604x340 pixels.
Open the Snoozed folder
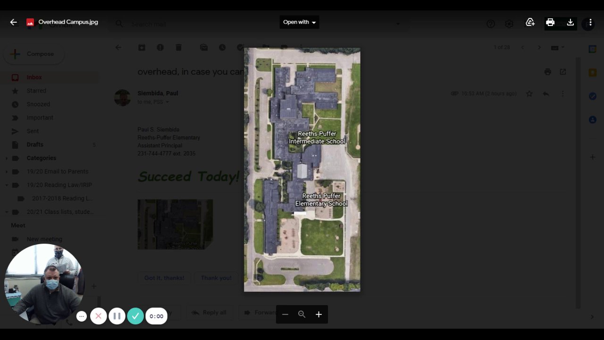click(x=38, y=104)
